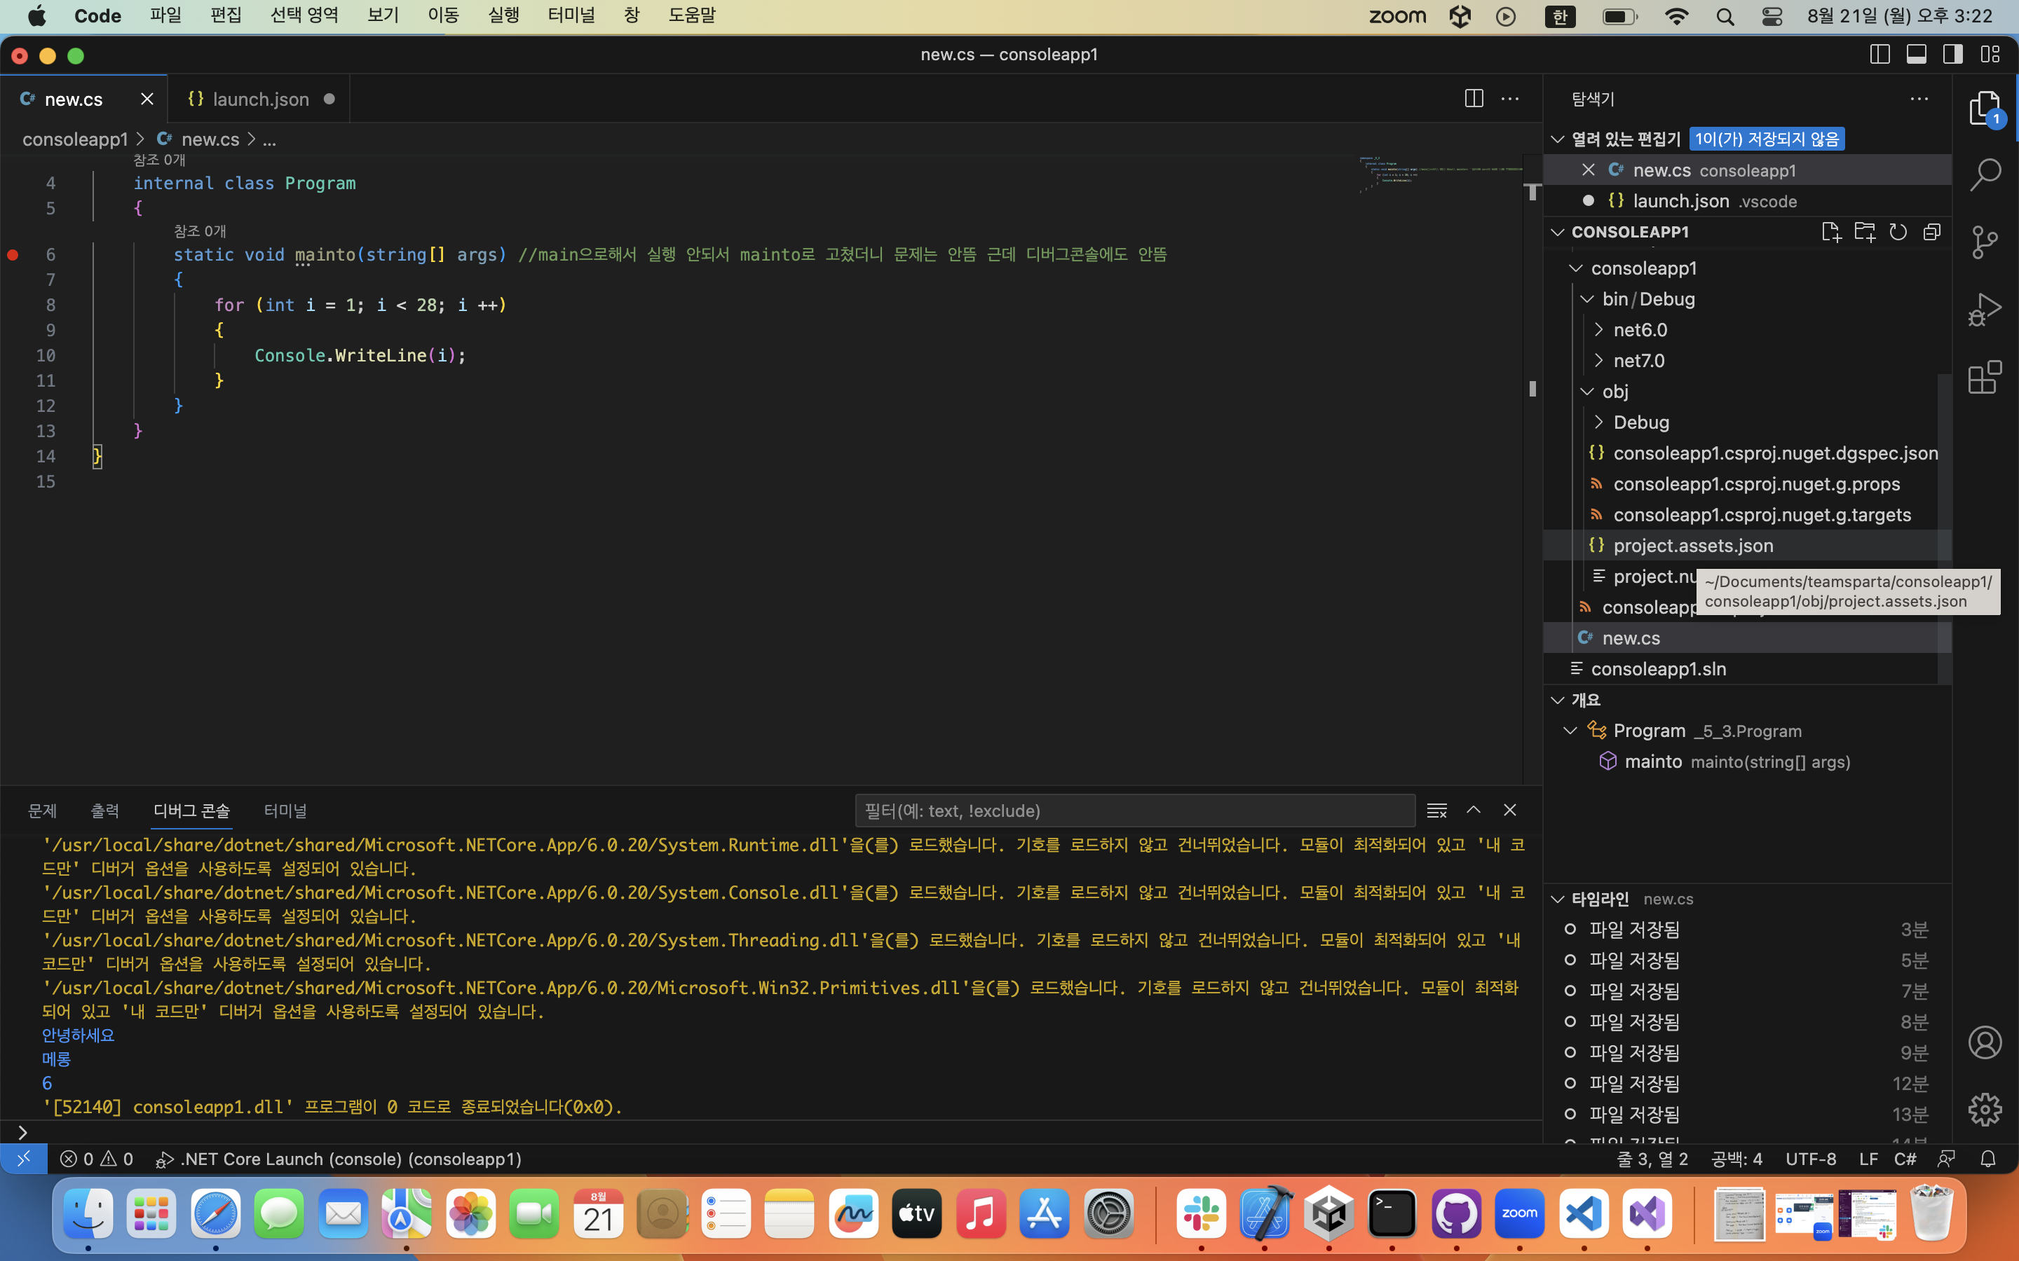Focus the debug console filter field
2019x1261 pixels.
pyautogui.click(x=1136, y=811)
